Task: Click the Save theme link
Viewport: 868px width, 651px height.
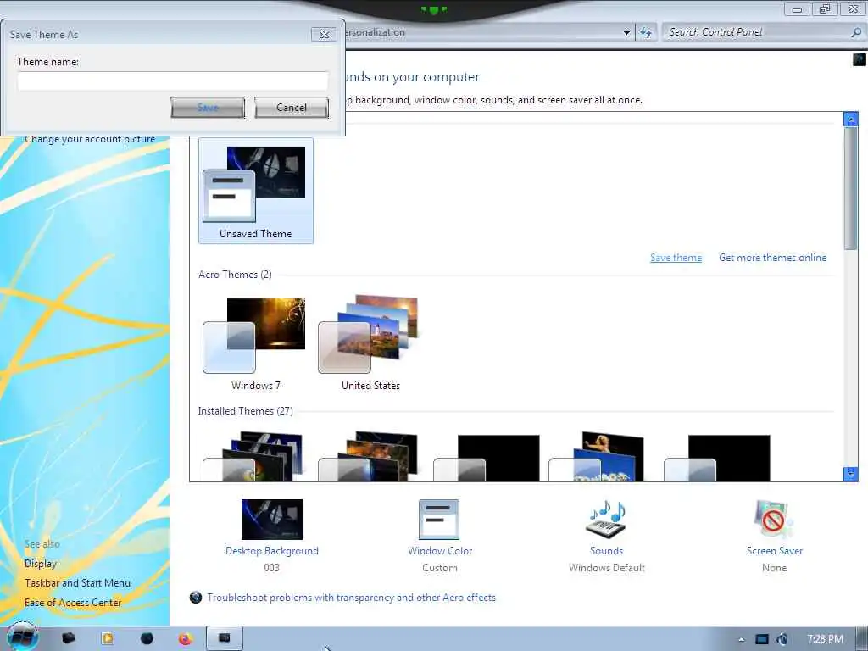Action: [676, 258]
